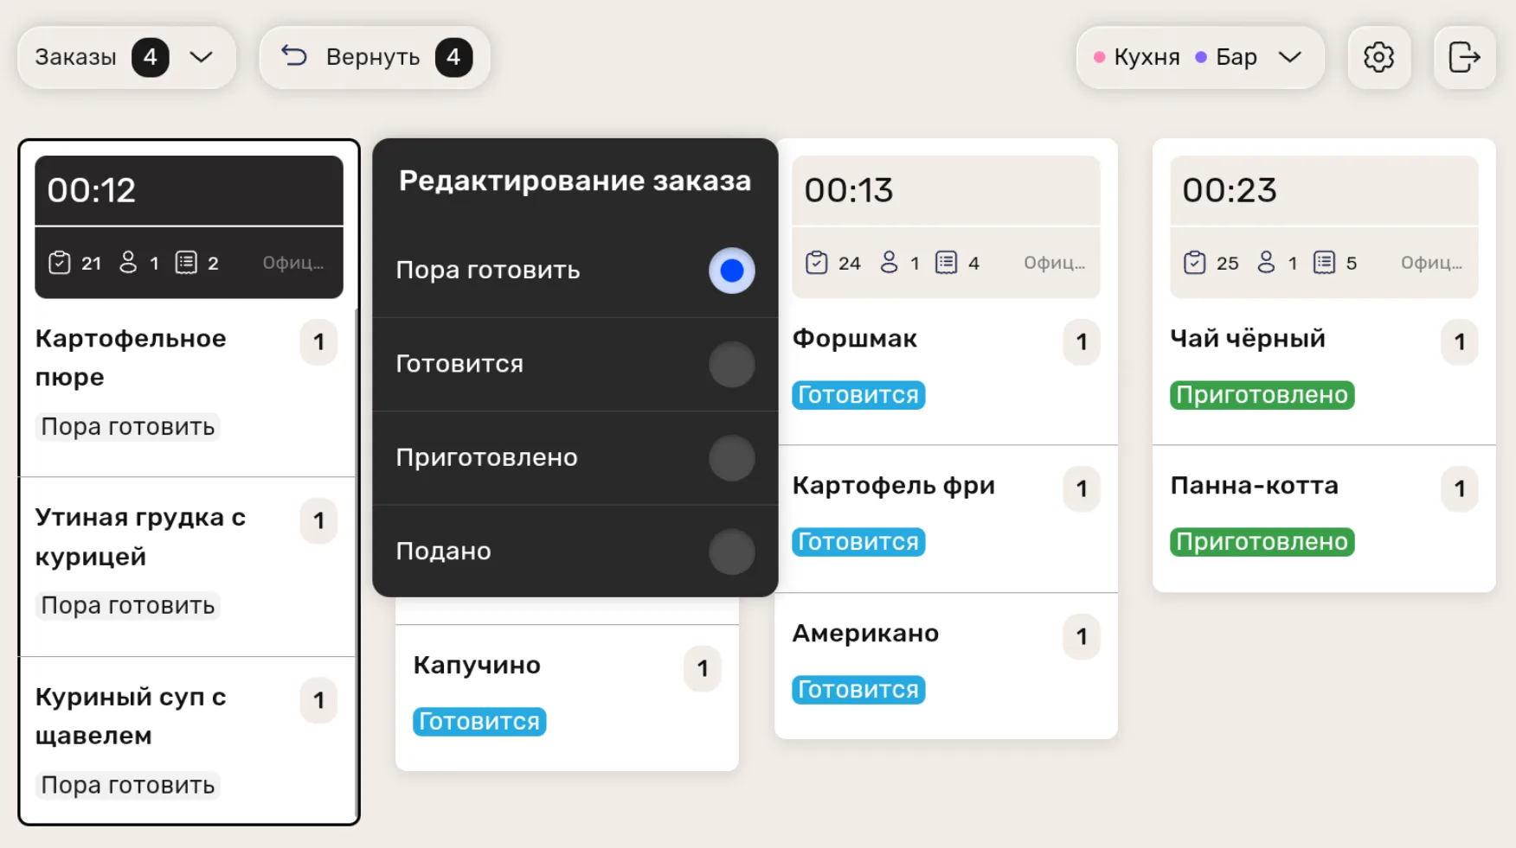The image size is (1516, 848).
Task: Select the Готовится radio option
Action: point(732,364)
